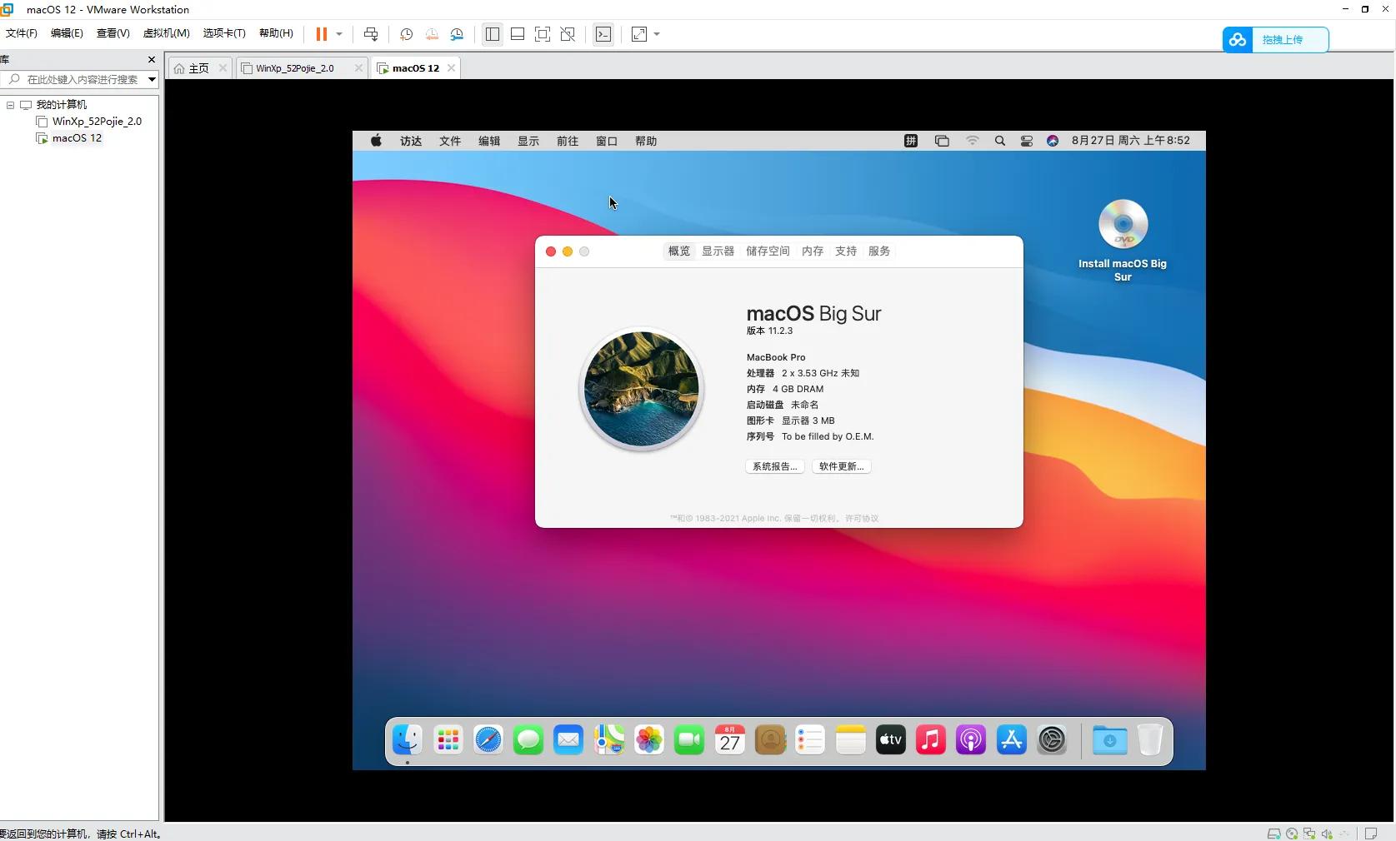The height and width of the screenshot is (841, 1396).
Task: Open the App Store dock icon
Action: [x=1011, y=739]
